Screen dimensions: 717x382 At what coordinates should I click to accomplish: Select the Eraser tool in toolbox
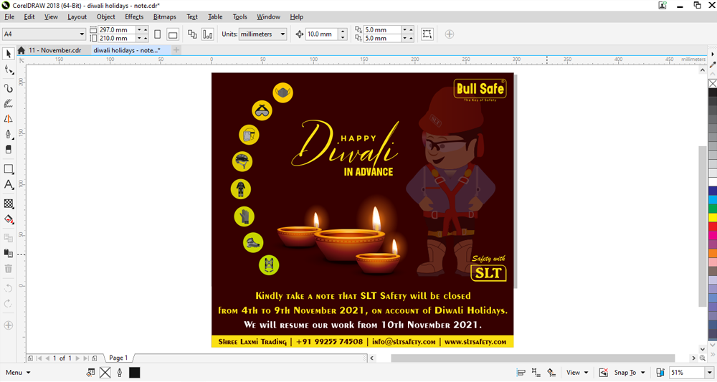(8, 149)
